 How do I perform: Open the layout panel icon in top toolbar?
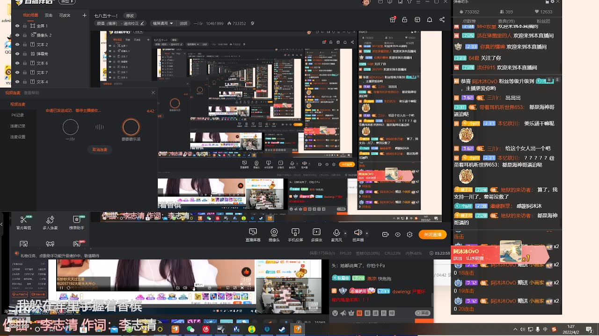(x=417, y=20)
